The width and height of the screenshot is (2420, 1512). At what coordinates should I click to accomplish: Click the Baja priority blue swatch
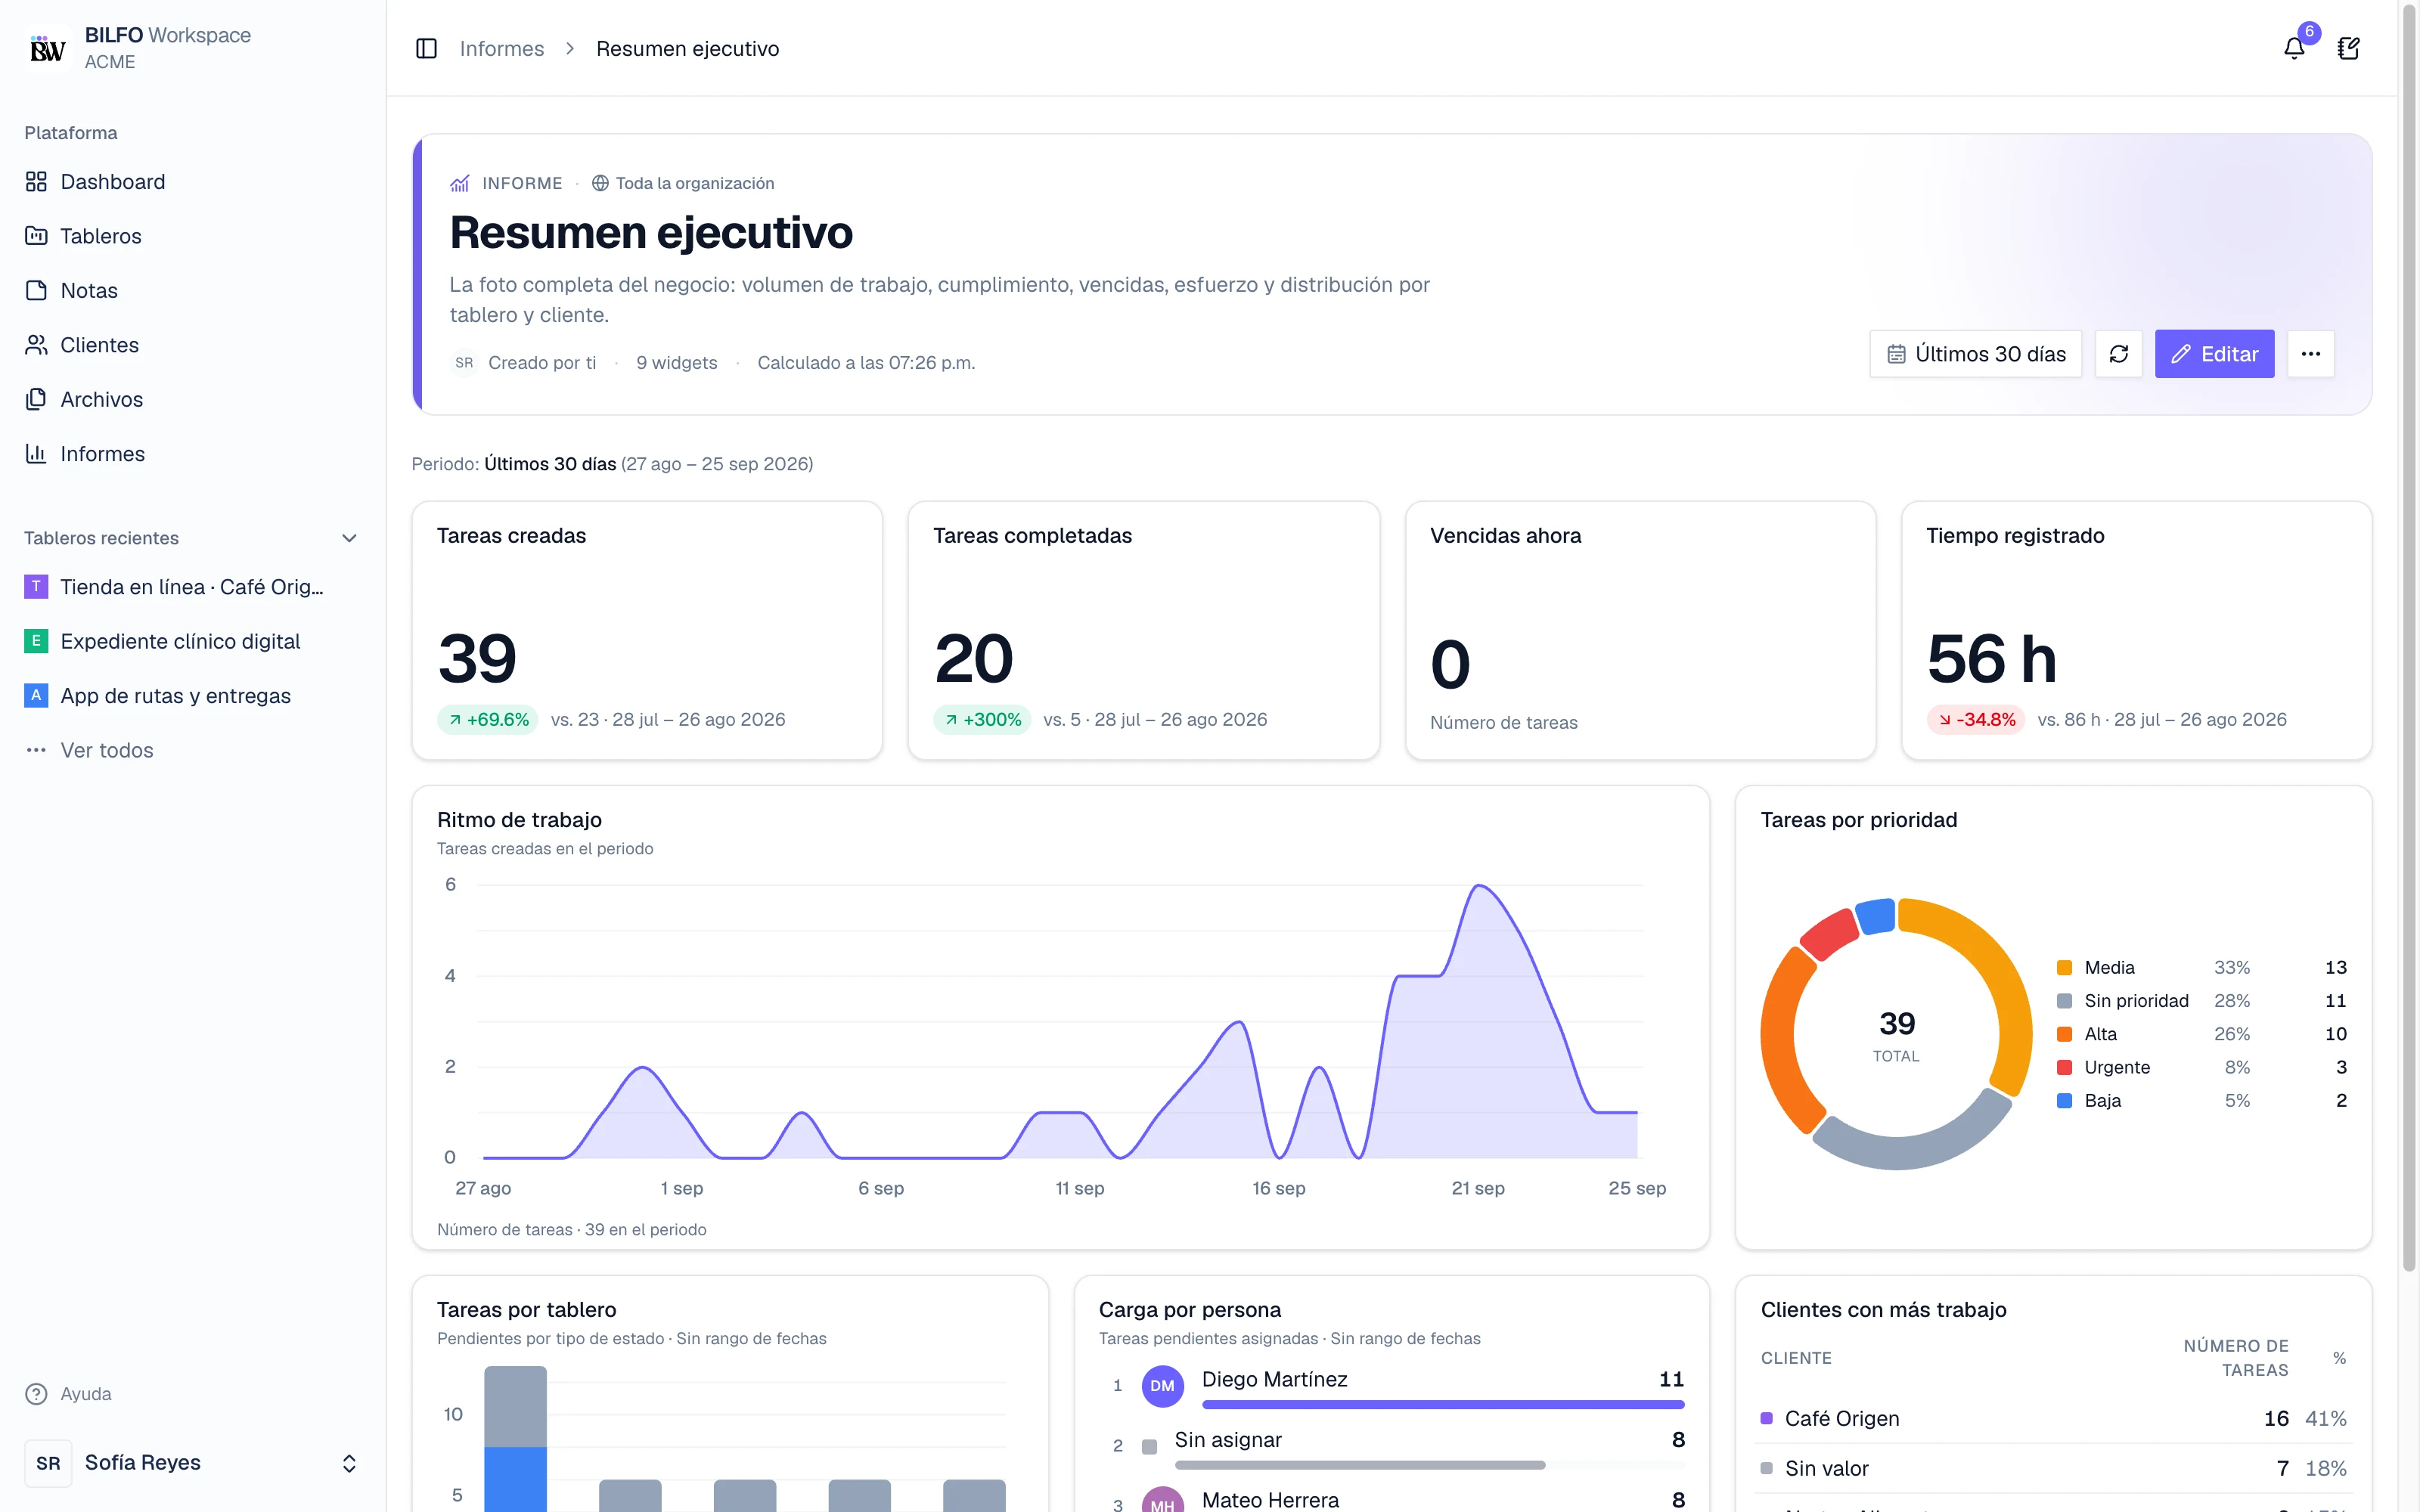coord(2064,1100)
